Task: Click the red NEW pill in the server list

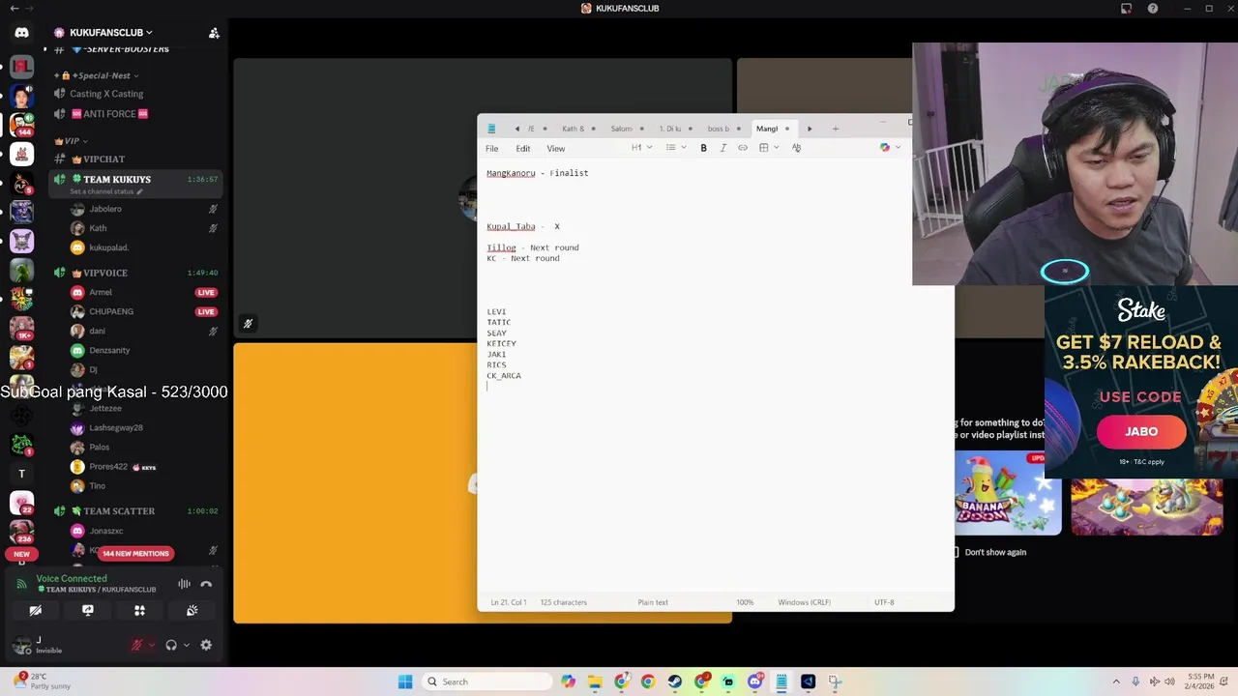Action: 21,554
